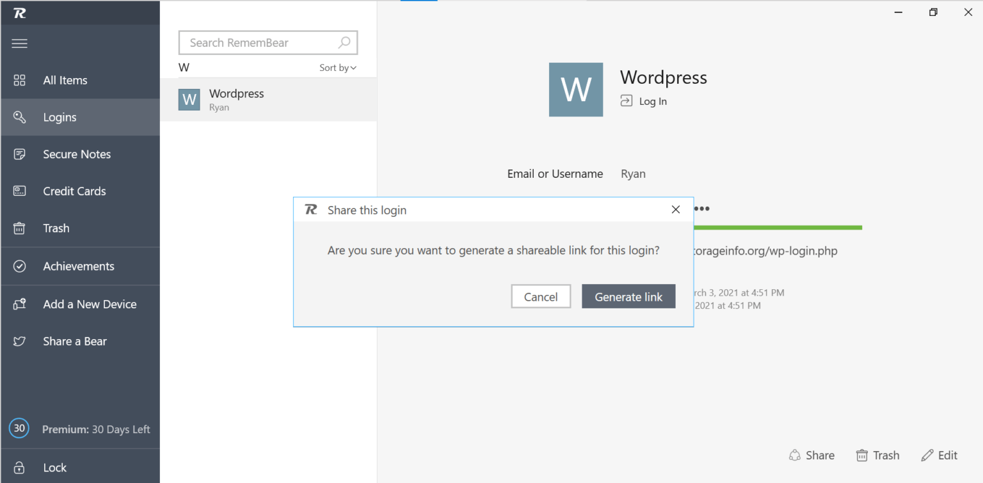Open Secure Notes section
The height and width of the screenshot is (483, 983).
[80, 154]
